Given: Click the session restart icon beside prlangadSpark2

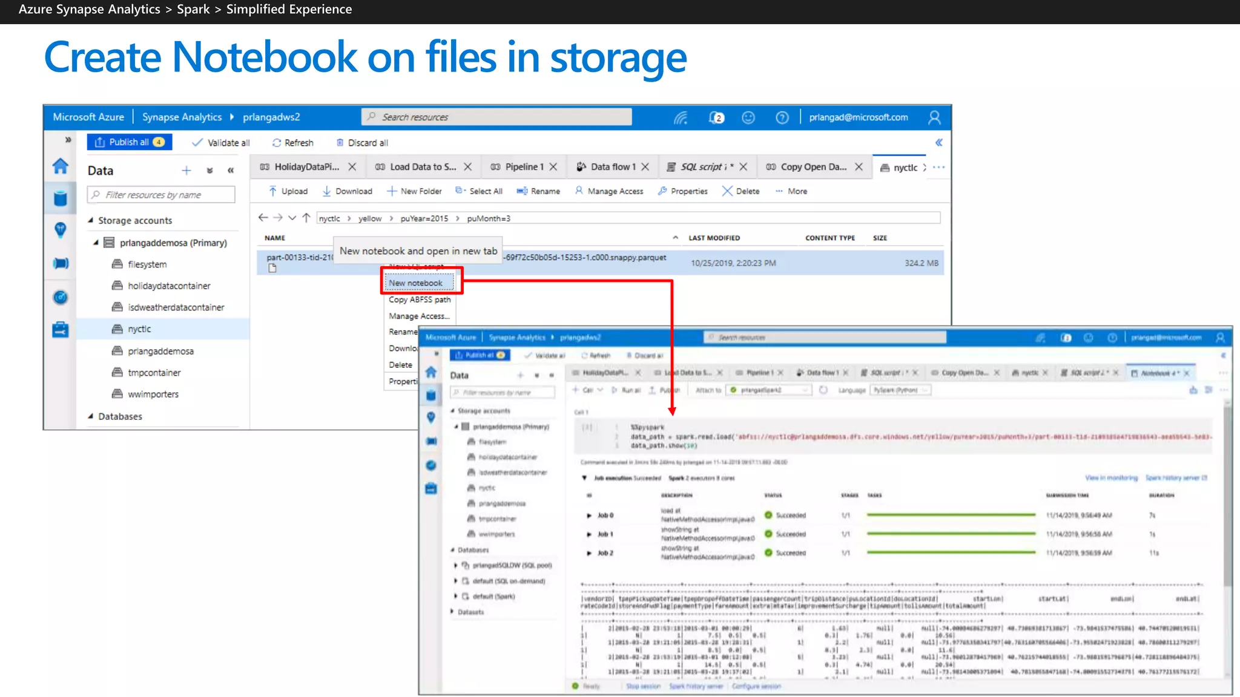Looking at the screenshot, I should pos(823,390).
